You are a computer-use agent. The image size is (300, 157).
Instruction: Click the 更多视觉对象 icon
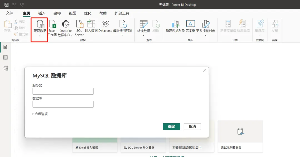coord(206,24)
